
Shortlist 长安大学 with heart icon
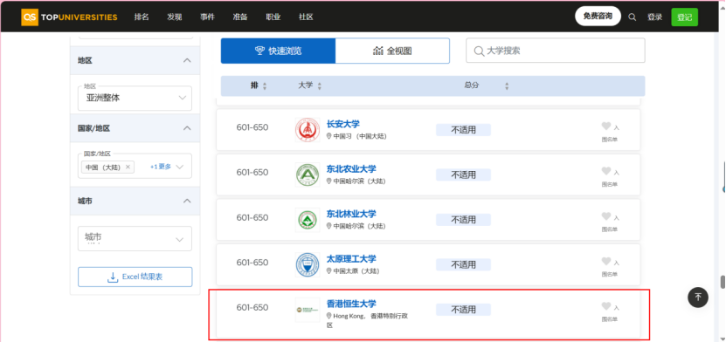point(606,126)
